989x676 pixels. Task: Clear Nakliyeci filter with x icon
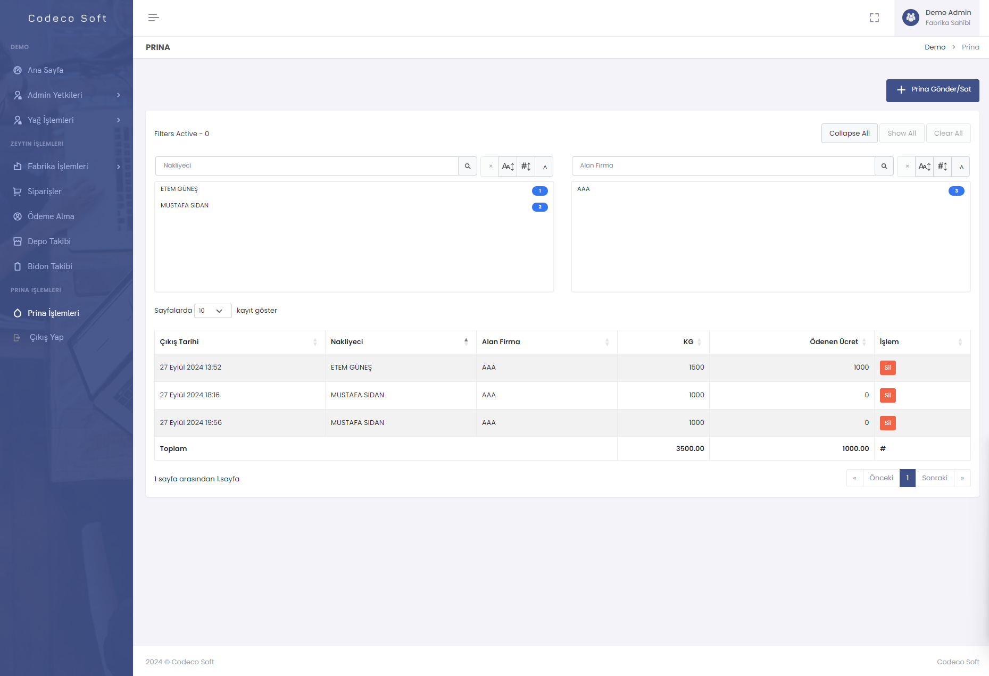[x=490, y=166]
